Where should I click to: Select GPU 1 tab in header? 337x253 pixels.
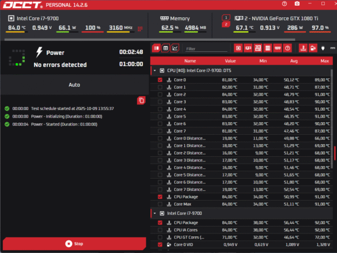click(x=226, y=18)
